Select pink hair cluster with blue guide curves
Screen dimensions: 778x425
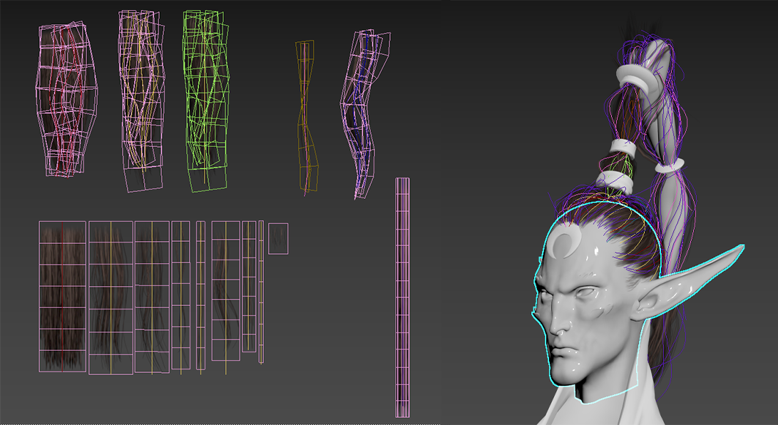tap(364, 115)
